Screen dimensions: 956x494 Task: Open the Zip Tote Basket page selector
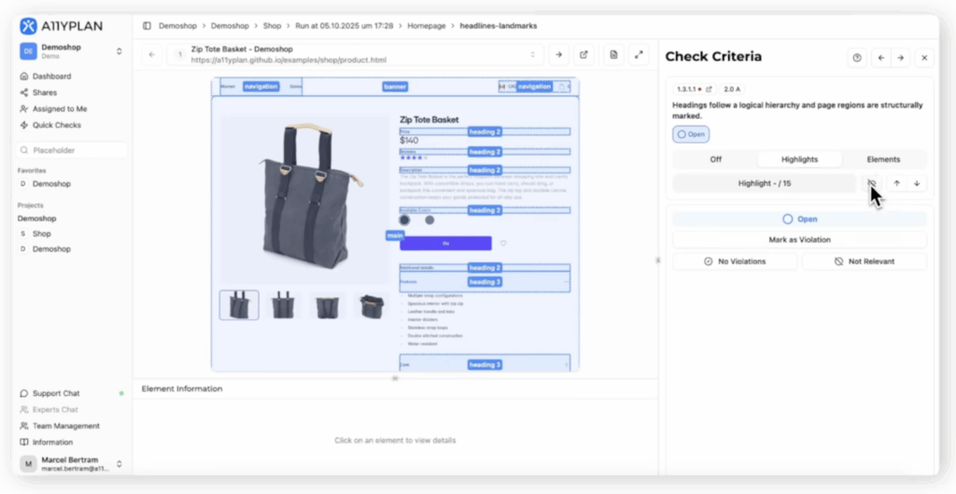click(x=356, y=54)
